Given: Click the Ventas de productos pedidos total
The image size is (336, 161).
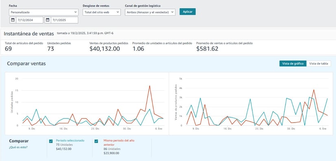Looking at the screenshot, I should [x=105, y=49].
